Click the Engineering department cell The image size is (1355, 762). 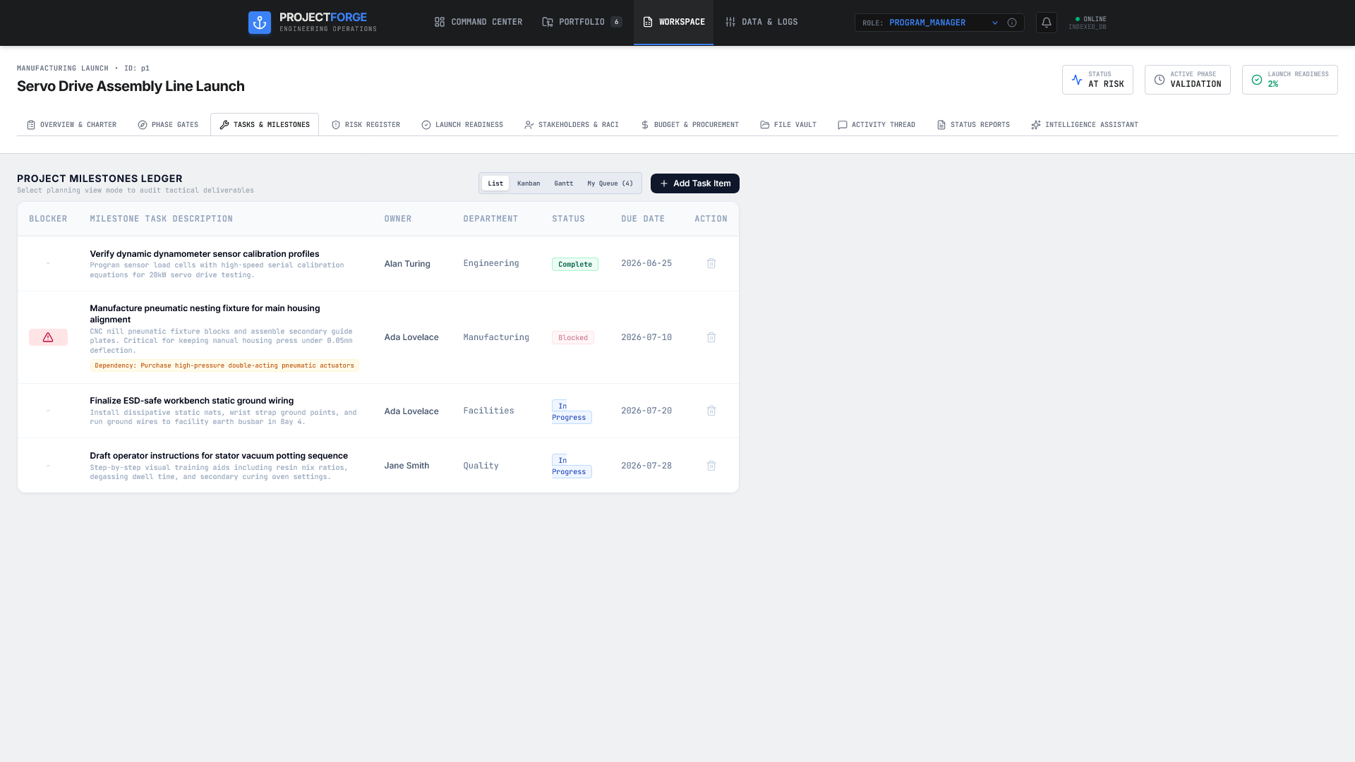[491, 263]
